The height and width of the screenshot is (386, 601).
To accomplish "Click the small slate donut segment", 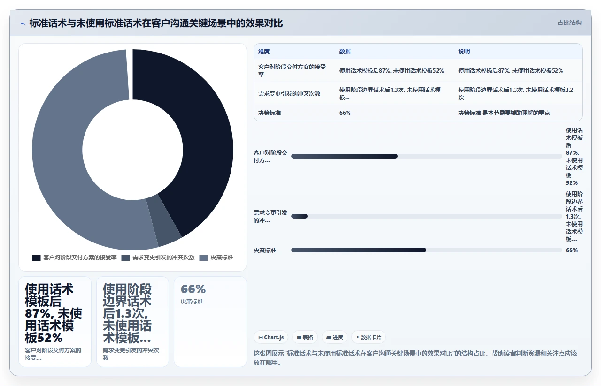I will (x=164, y=220).
